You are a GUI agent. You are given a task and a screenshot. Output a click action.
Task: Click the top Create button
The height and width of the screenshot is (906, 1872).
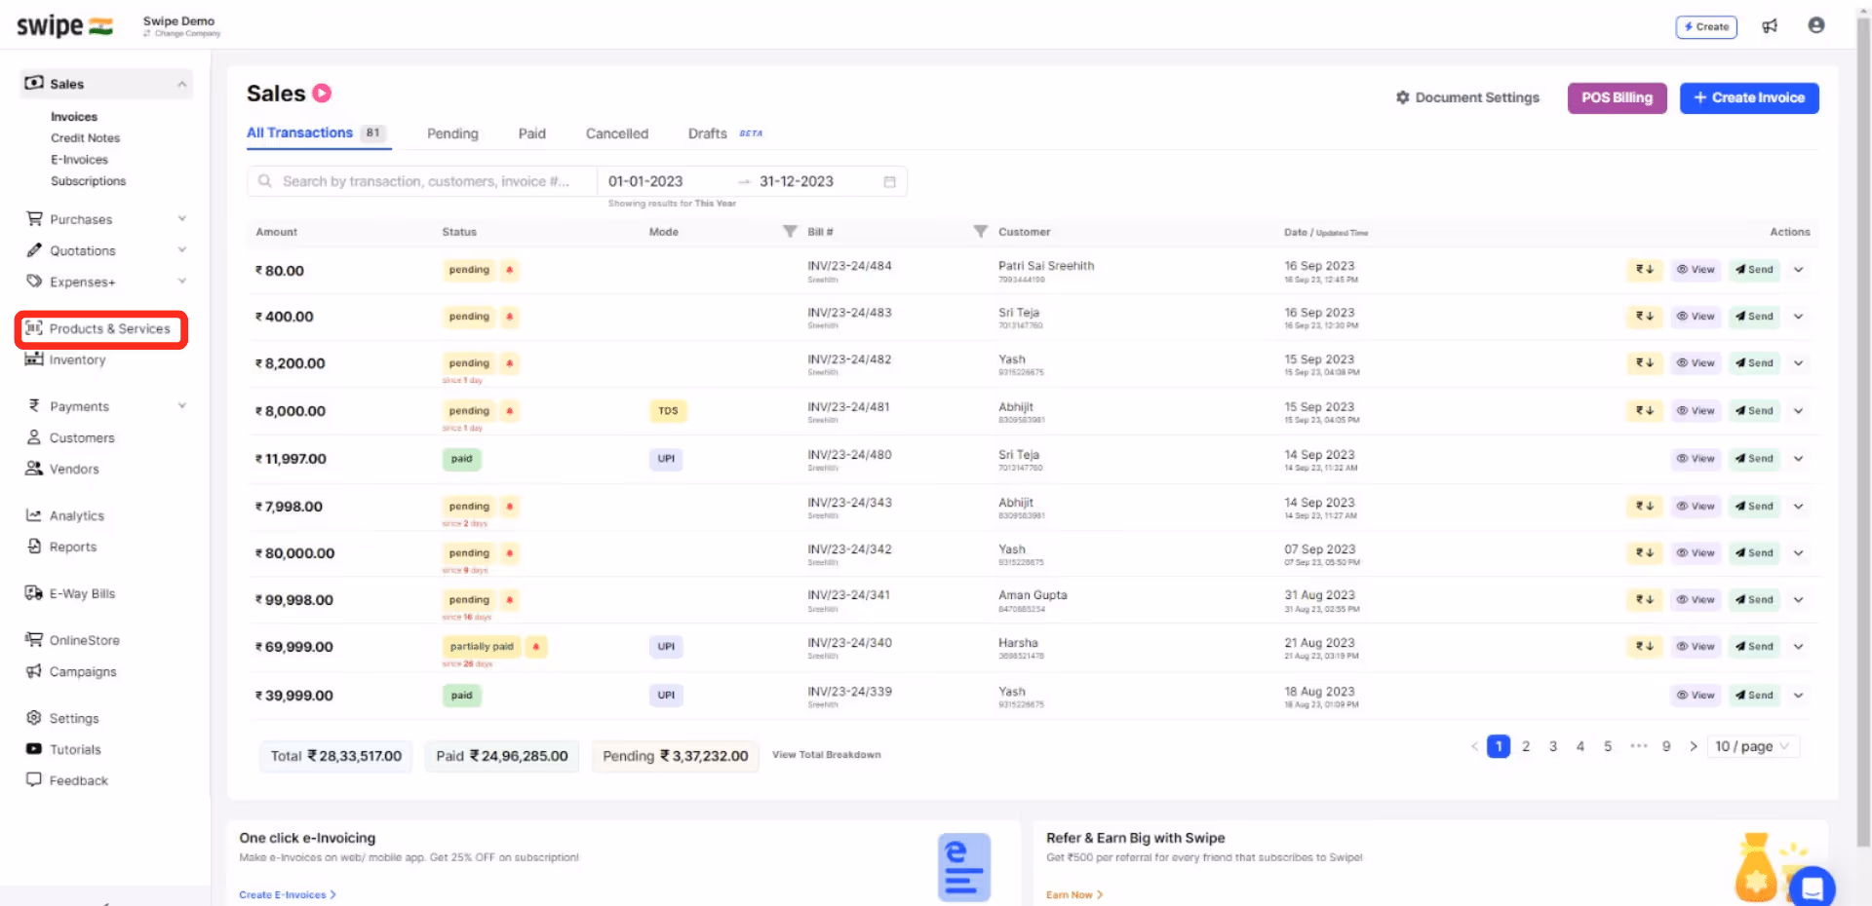(1706, 27)
